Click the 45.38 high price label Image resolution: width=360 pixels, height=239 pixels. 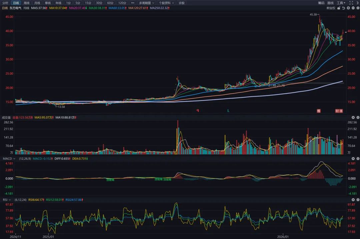pos(314,14)
